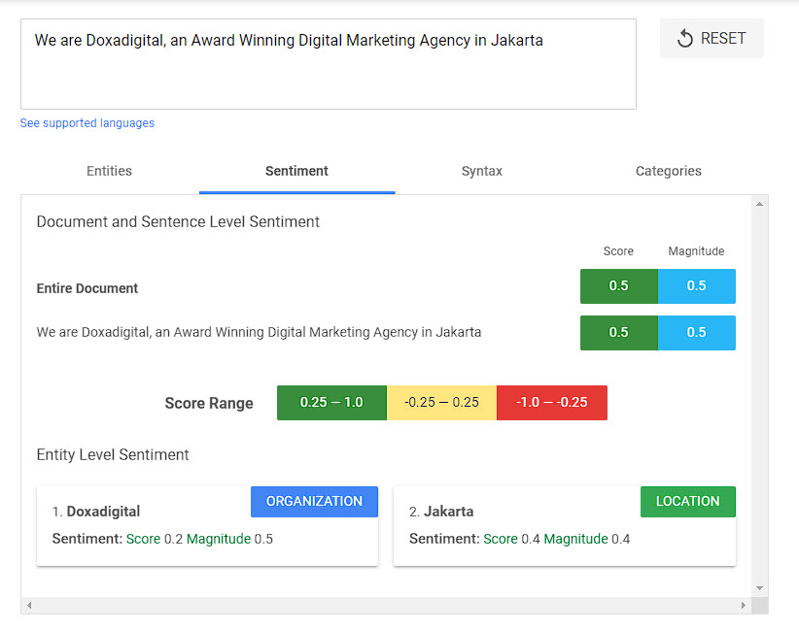Click Jakarta Magnitude 0.4 value
This screenshot has width=799, height=630.
pyautogui.click(x=621, y=539)
